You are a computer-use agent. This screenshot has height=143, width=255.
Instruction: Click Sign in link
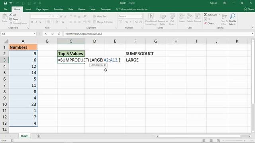click(x=214, y=3)
